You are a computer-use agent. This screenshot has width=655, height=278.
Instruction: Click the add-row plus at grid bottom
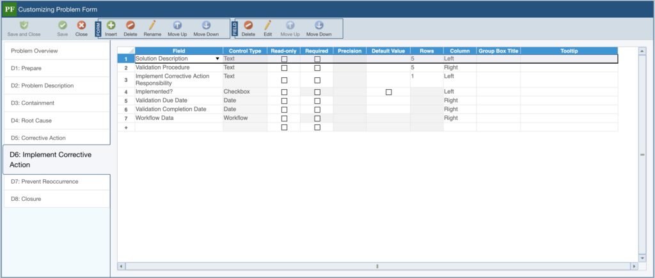coord(126,128)
